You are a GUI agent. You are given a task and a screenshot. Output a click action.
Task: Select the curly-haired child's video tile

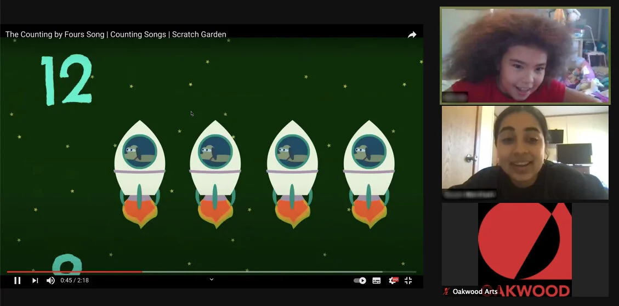click(x=525, y=56)
